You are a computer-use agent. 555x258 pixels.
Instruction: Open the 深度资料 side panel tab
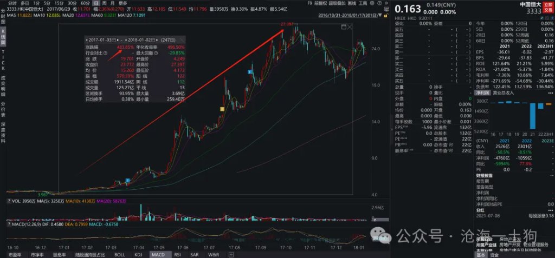pos(3,134)
